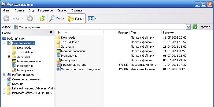
Task: Open the Избранное menu
Action: point(45,10)
